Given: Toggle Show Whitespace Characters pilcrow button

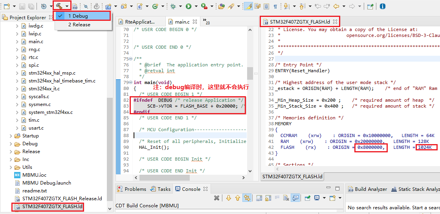Looking at the screenshot, I should tap(275, 6).
